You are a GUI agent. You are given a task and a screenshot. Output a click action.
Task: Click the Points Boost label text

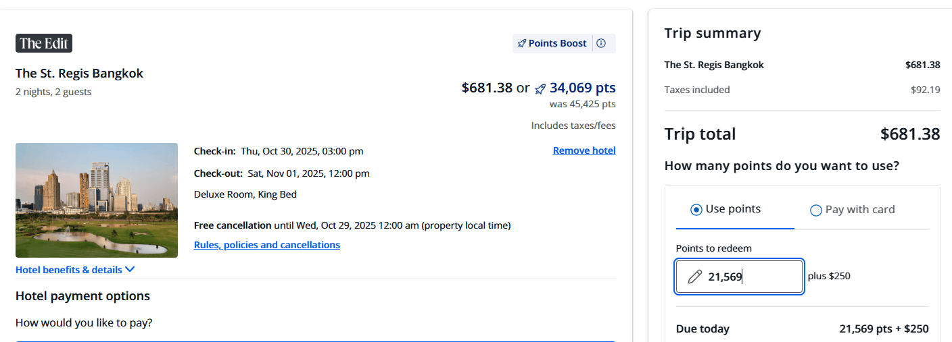pyautogui.click(x=557, y=43)
